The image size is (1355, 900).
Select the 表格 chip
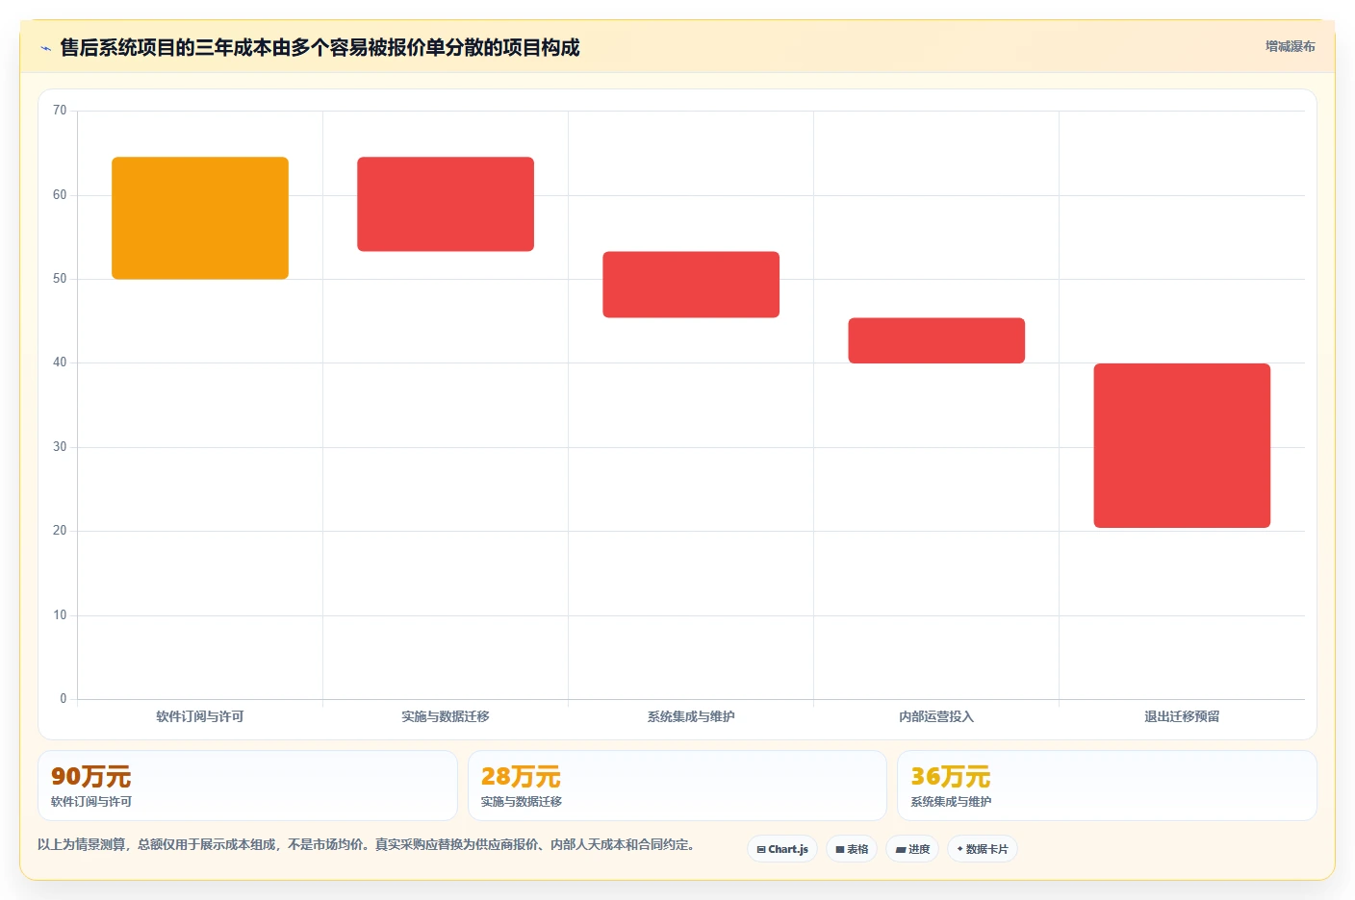coord(852,849)
